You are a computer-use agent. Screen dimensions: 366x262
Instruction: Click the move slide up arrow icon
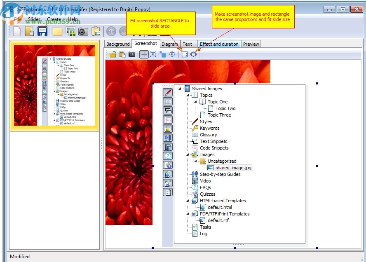click(111, 31)
